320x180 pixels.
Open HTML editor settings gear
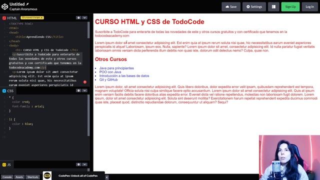coord(78,18)
